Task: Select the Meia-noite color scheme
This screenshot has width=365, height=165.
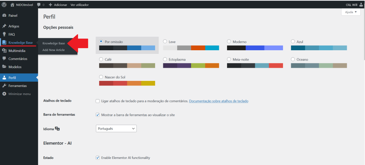Action: 229,59
